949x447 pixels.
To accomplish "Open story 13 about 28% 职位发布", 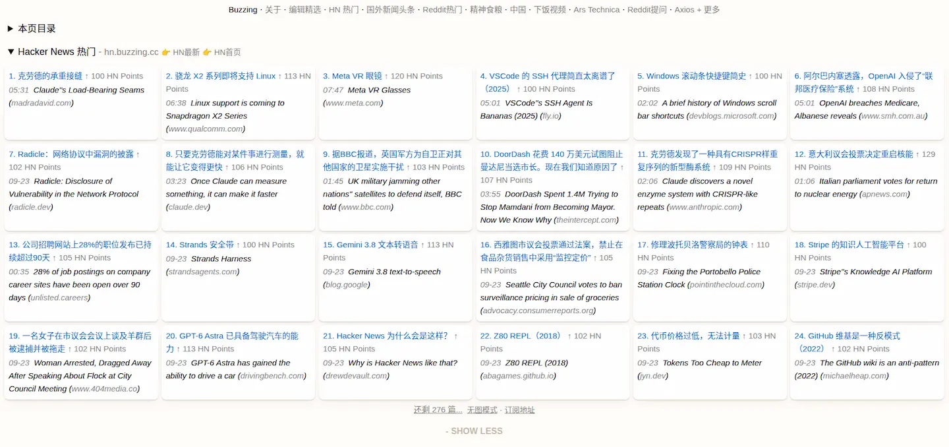I will [x=80, y=251].
